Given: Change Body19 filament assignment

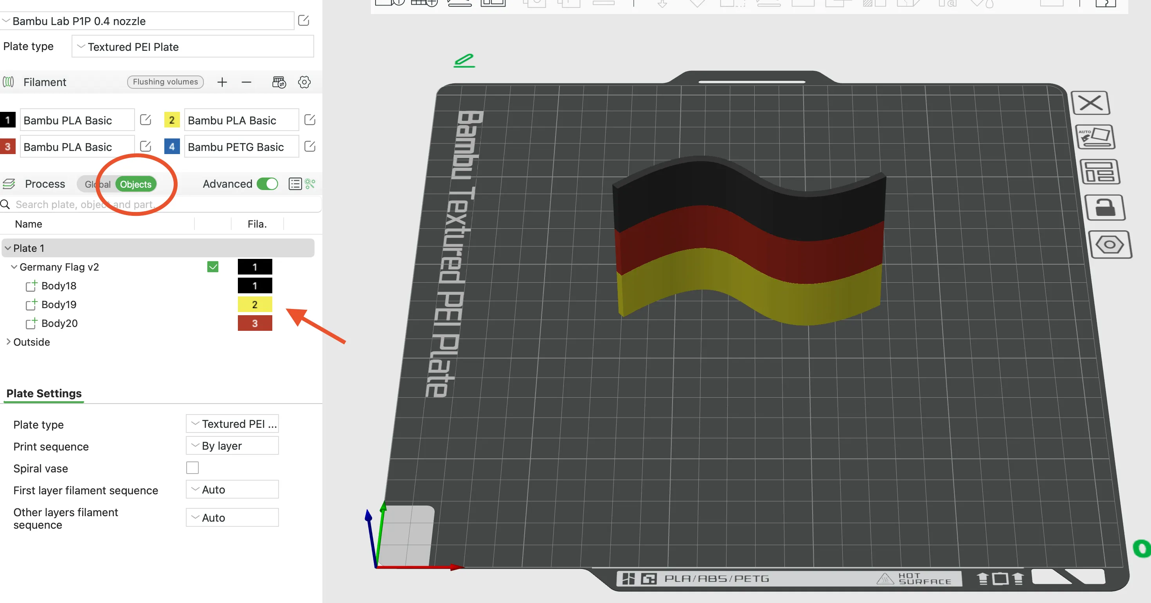Looking at the screenshot, I should point(255,305).
